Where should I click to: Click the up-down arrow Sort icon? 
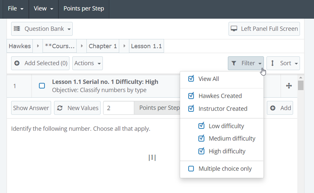(272, 63)
